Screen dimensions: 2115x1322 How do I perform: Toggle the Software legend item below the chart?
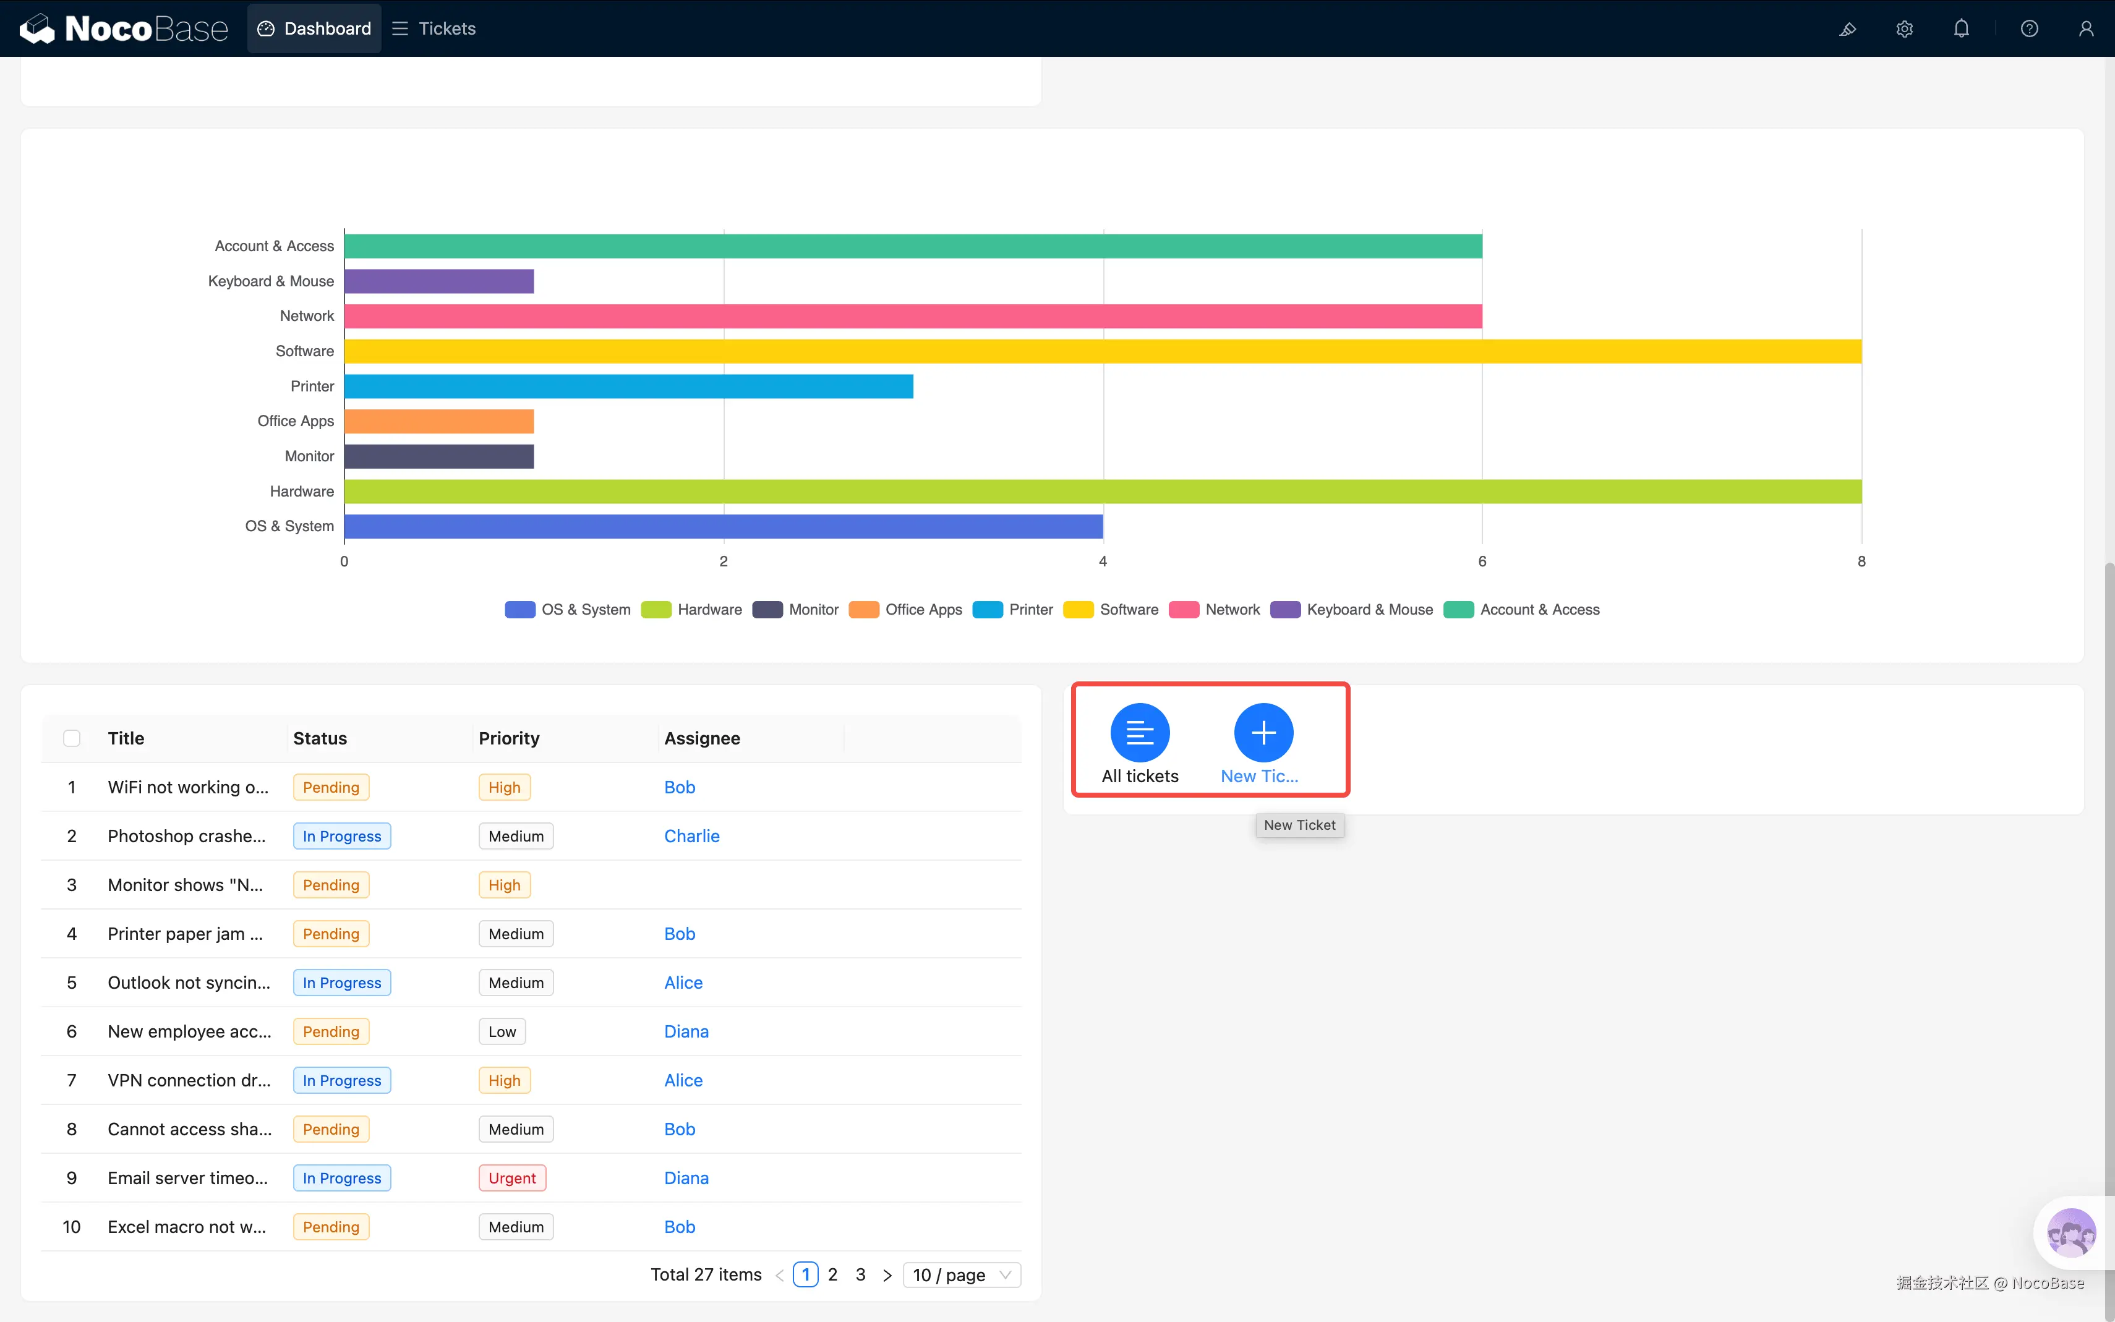click(1111, 610)
